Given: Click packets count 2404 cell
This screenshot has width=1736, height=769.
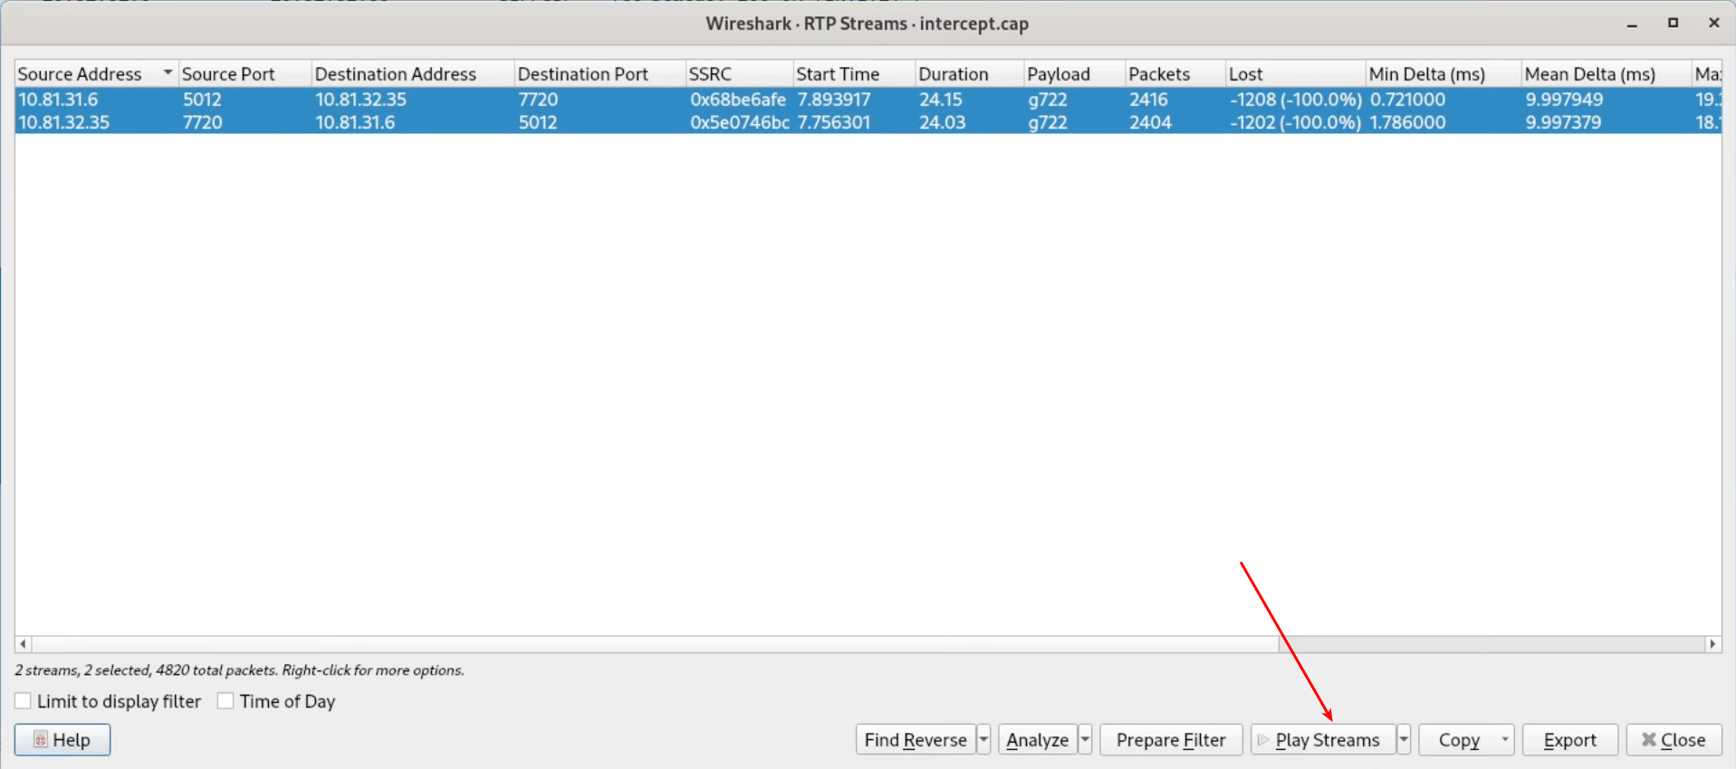Looking at the screenshot, I should (1151, 122).
